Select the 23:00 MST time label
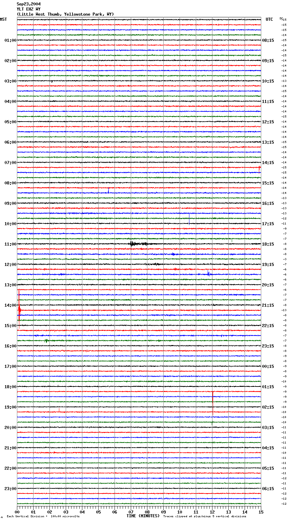Image resolution: width=288 pixels, height=521 pixels. [11, 489]
